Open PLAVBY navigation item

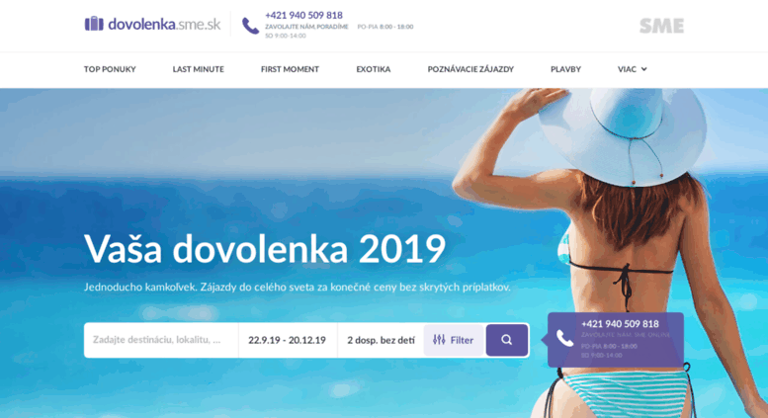pos(565,69)
